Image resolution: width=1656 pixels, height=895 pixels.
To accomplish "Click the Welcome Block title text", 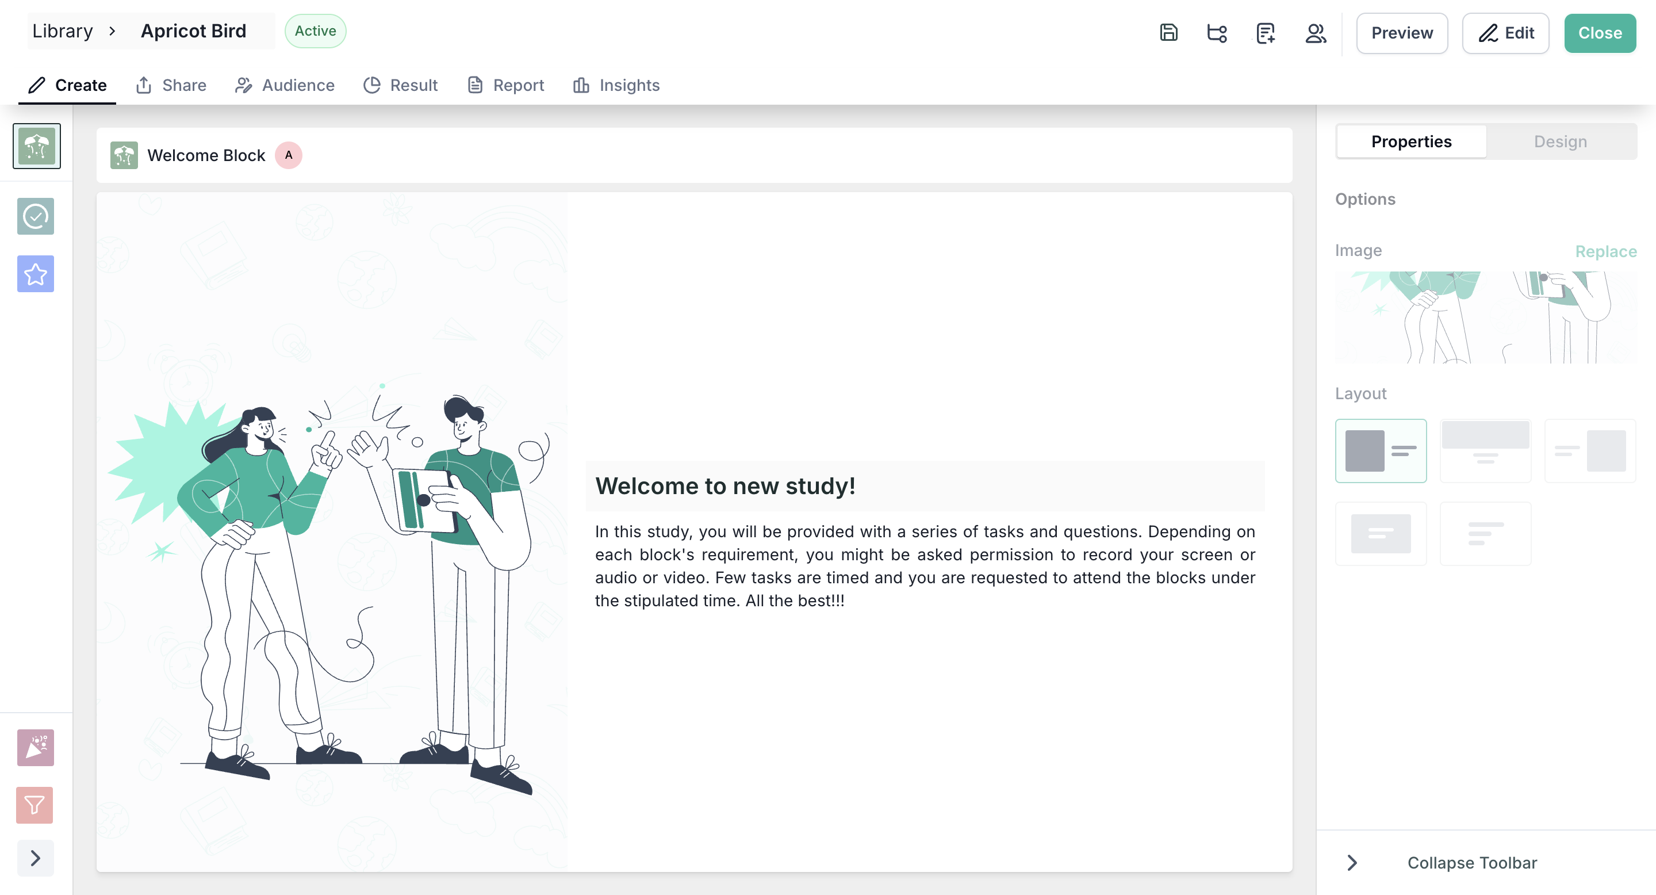I will point(206,156).
